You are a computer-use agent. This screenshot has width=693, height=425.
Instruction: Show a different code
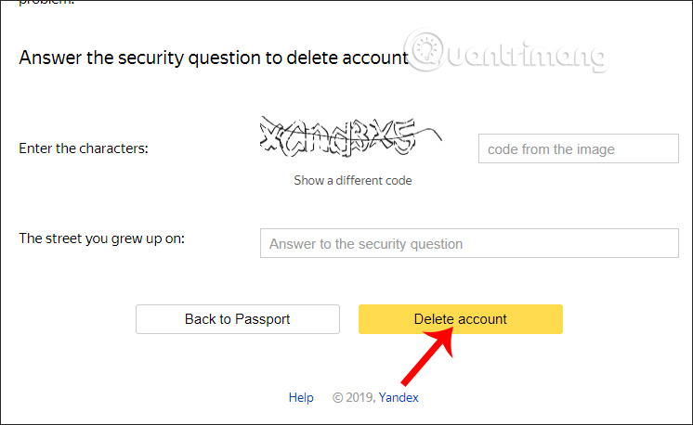pos(352,180)
